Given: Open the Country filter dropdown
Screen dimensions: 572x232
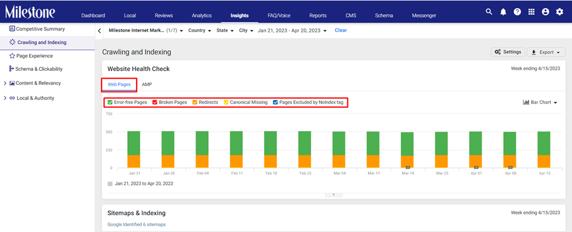Looking at the screenshot, I should 199,30.
